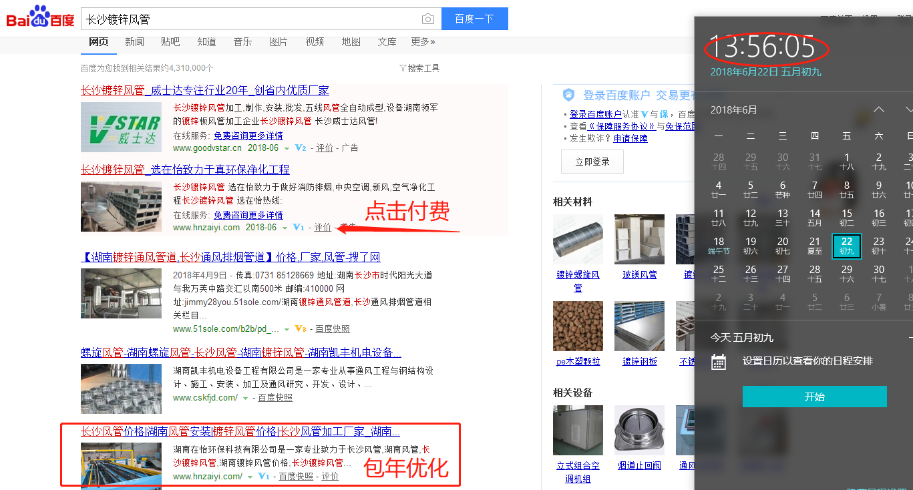Open 评价 link for goodvstar.cn result
Image resolution: width=913 pixels, height=490 pixels.
[325, 148]
